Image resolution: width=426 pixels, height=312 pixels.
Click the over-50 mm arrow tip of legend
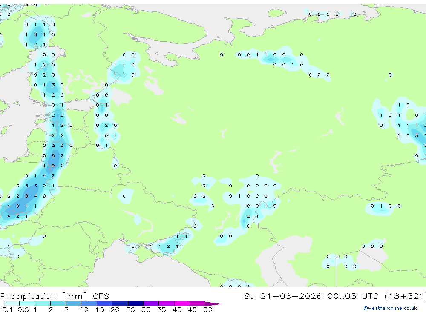pos(213,304)
